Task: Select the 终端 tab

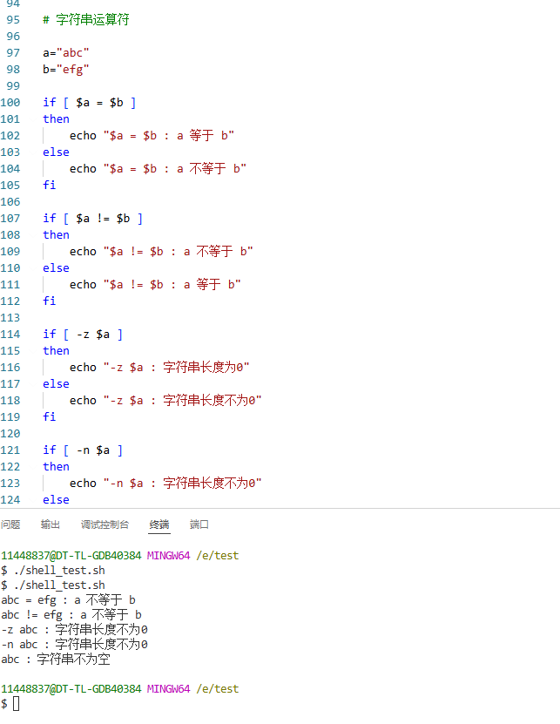Action: [x=159, y=524]
